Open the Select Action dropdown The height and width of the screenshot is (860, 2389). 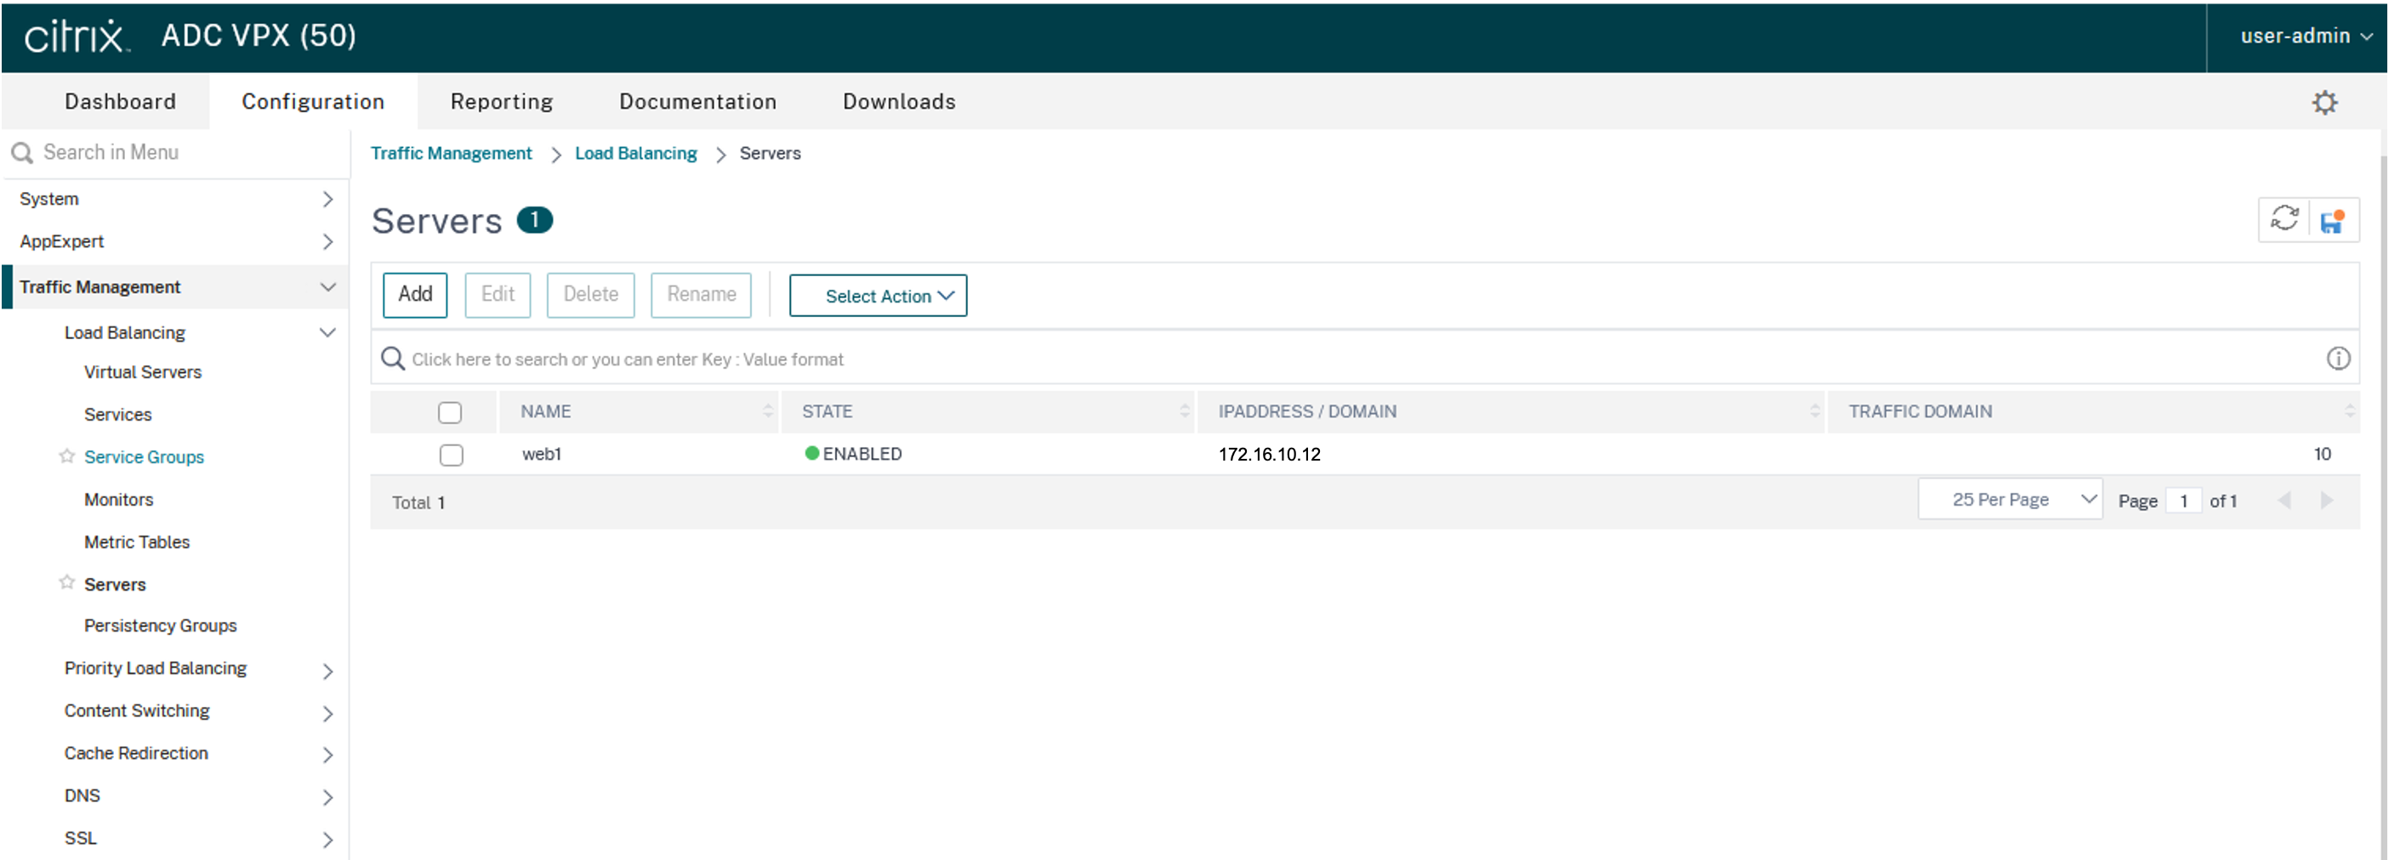(x=878, y=296)
